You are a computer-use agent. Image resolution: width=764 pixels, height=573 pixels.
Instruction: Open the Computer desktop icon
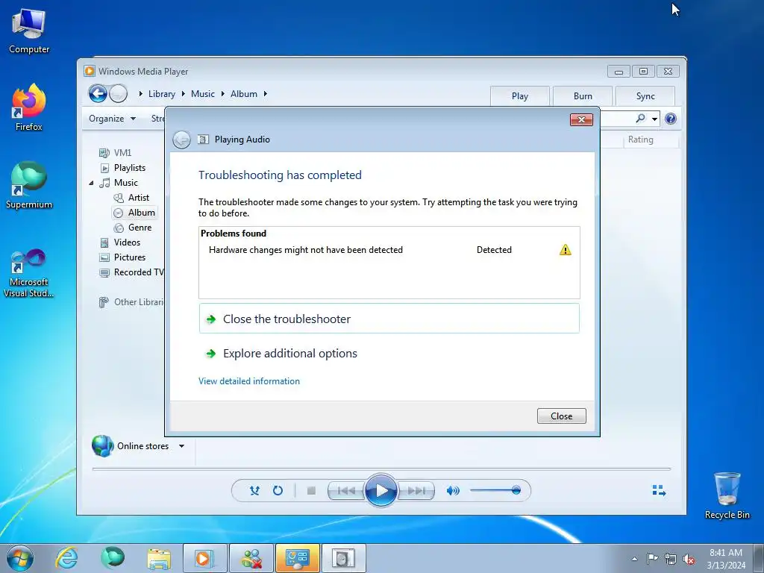tap(29, 31)
